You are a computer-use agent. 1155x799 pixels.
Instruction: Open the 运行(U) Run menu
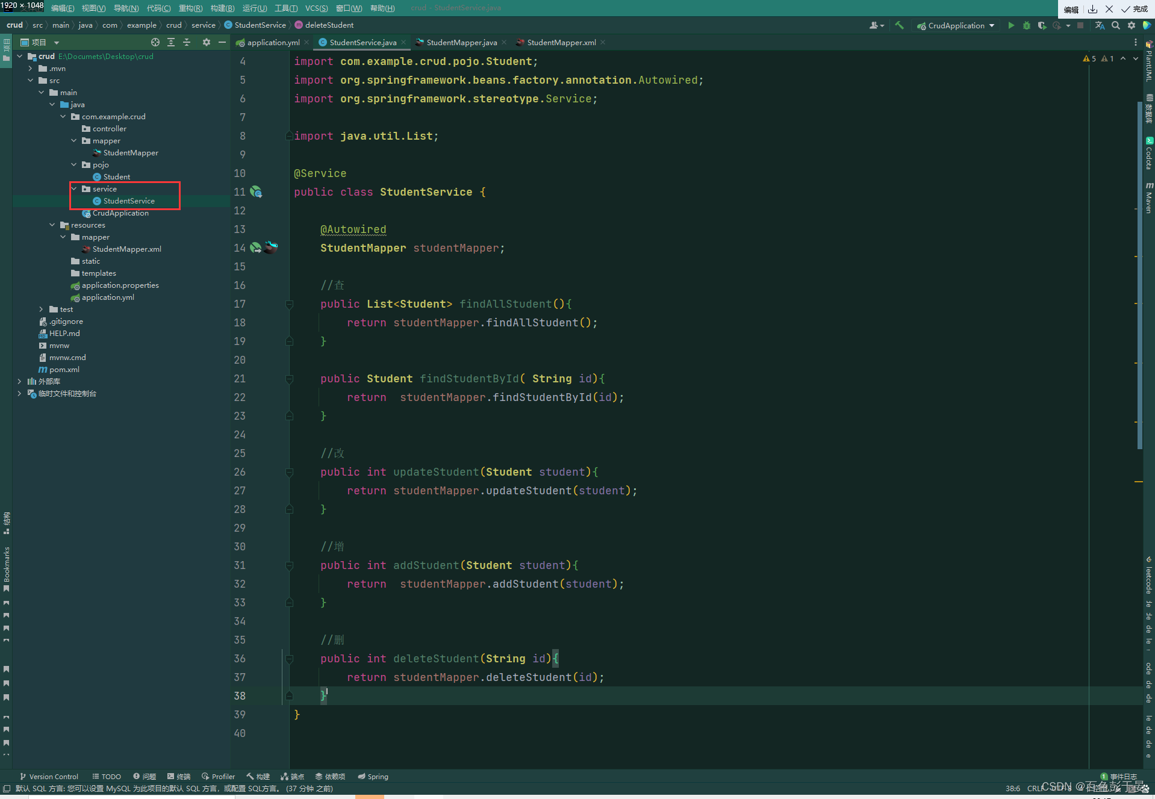pos(255,8)
